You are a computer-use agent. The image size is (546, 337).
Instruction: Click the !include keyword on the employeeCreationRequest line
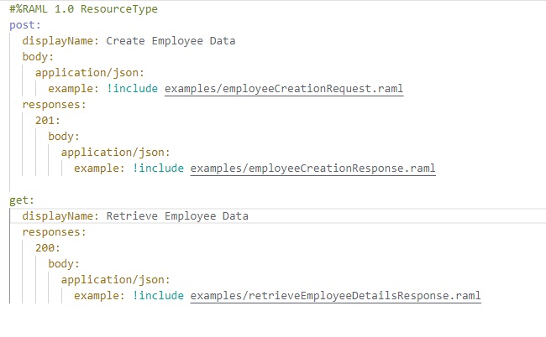(133, 89)
